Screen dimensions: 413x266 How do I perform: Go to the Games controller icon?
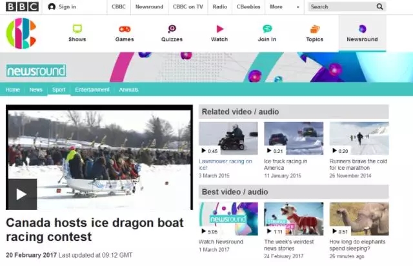(125, 29)
